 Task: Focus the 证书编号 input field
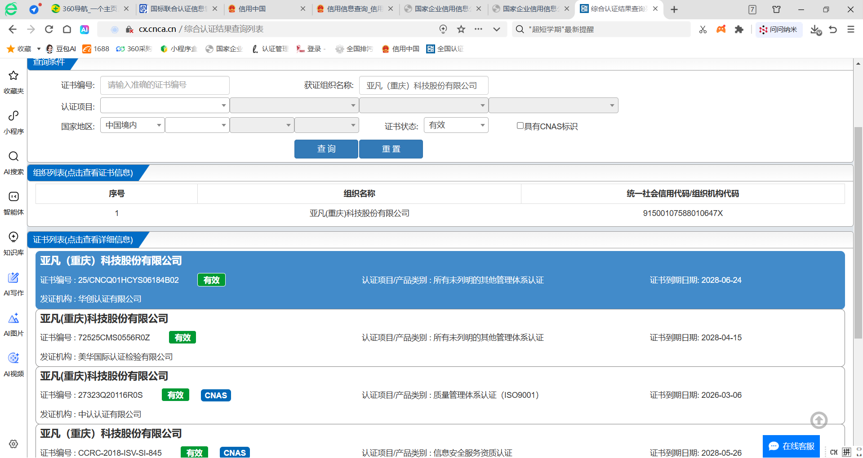point(165,85)
